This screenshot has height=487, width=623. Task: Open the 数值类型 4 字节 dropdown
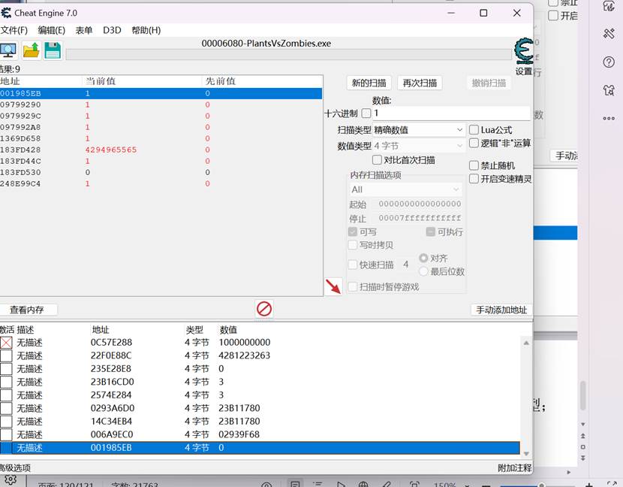click(x=418, y=146)
